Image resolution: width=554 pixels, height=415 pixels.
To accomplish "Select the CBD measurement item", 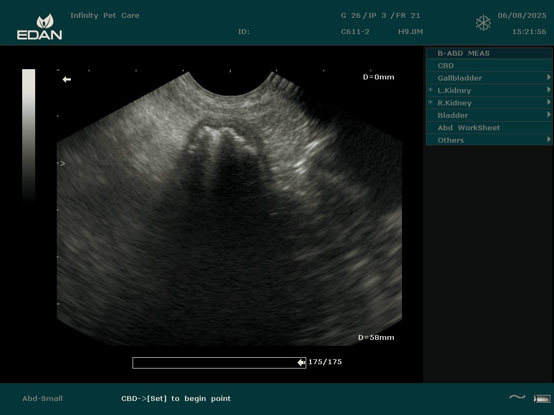I will (x=446, y=65).
